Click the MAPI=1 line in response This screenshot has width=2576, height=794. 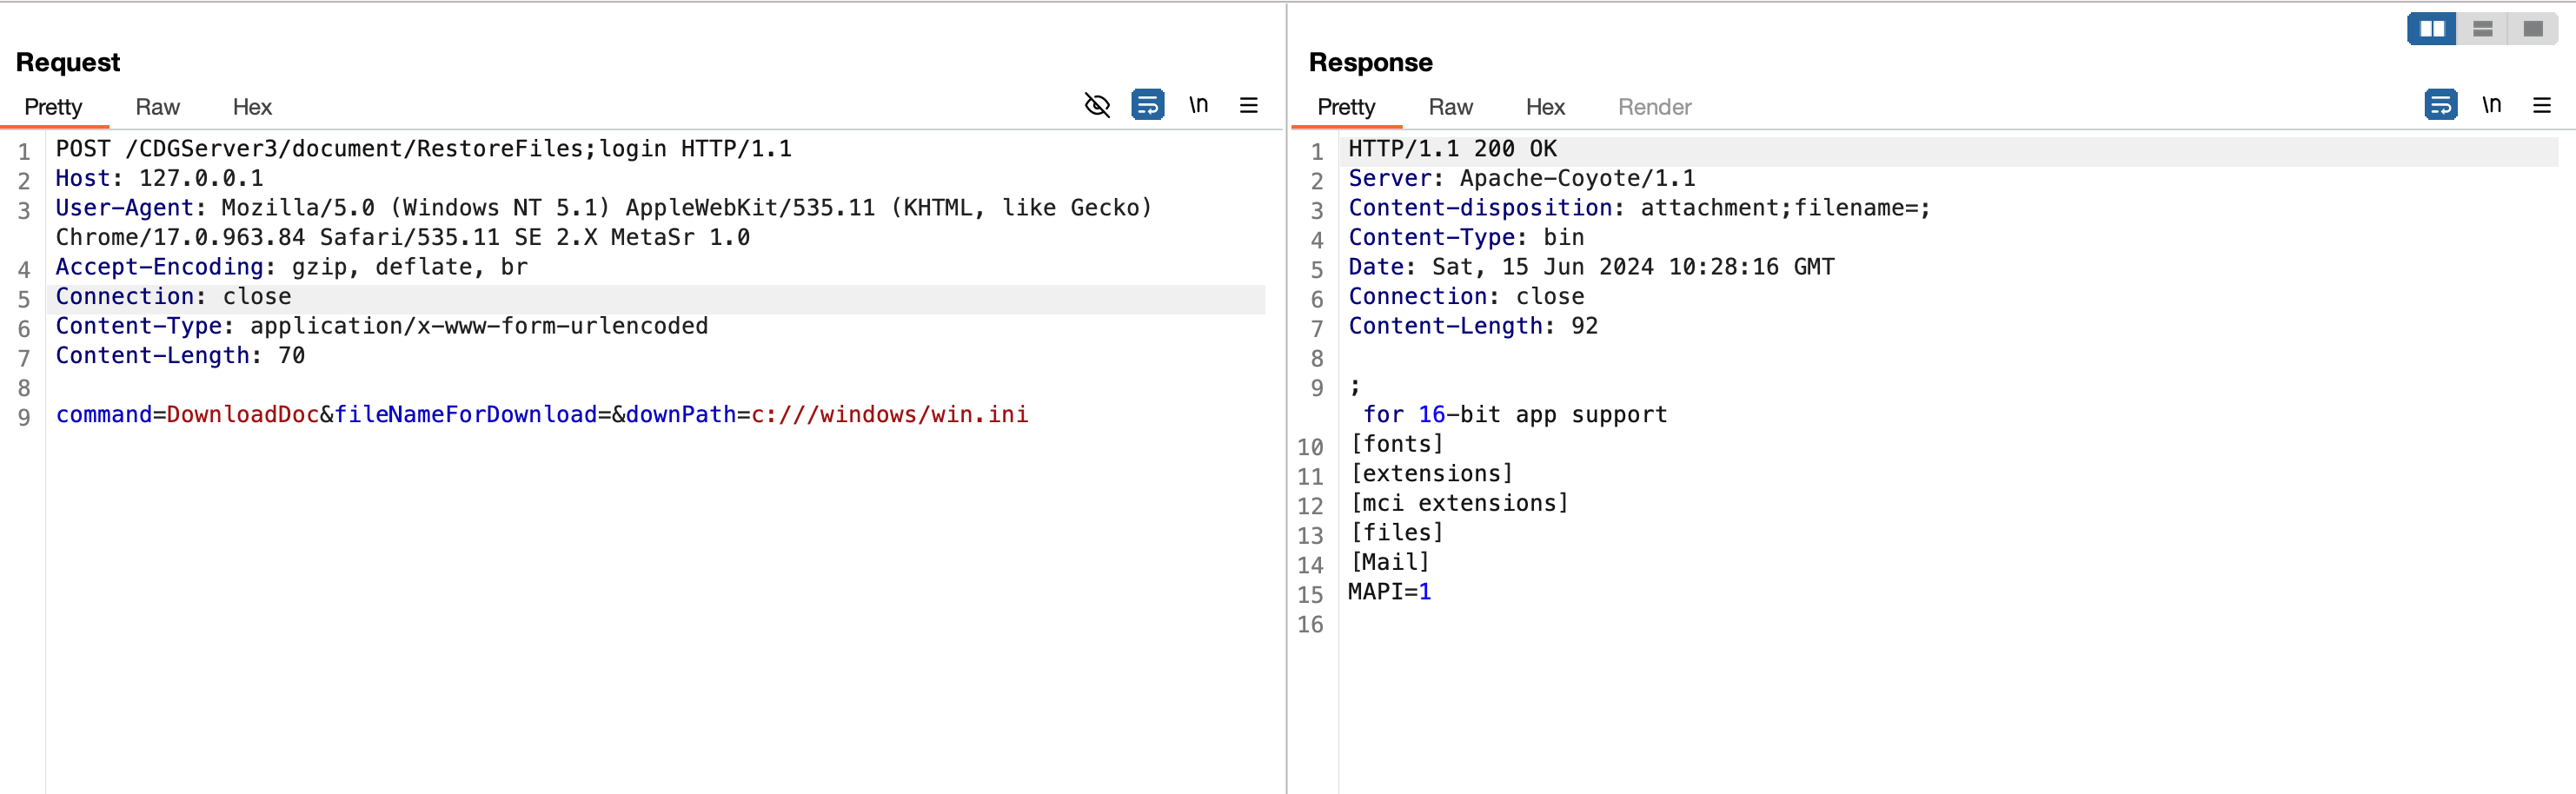click(x=1389, y=592)
